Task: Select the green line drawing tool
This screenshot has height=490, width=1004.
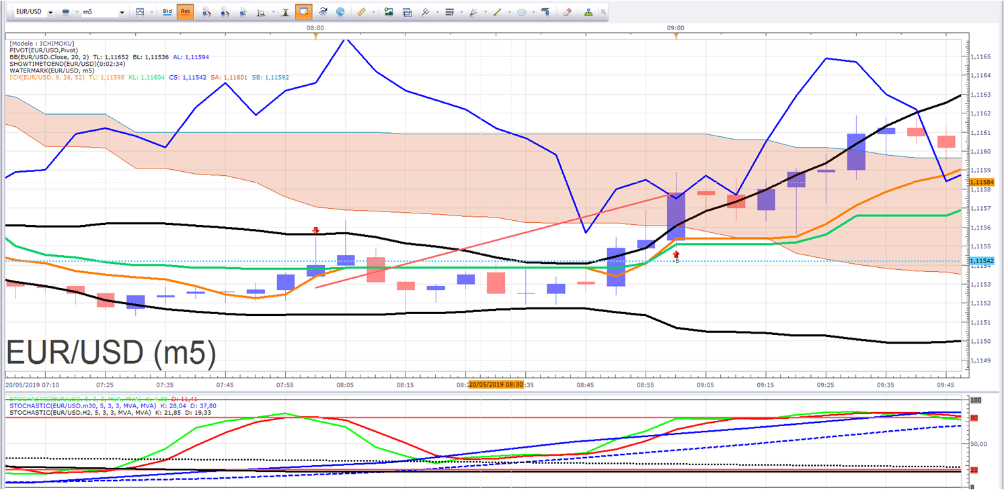Action: [497, 12]
